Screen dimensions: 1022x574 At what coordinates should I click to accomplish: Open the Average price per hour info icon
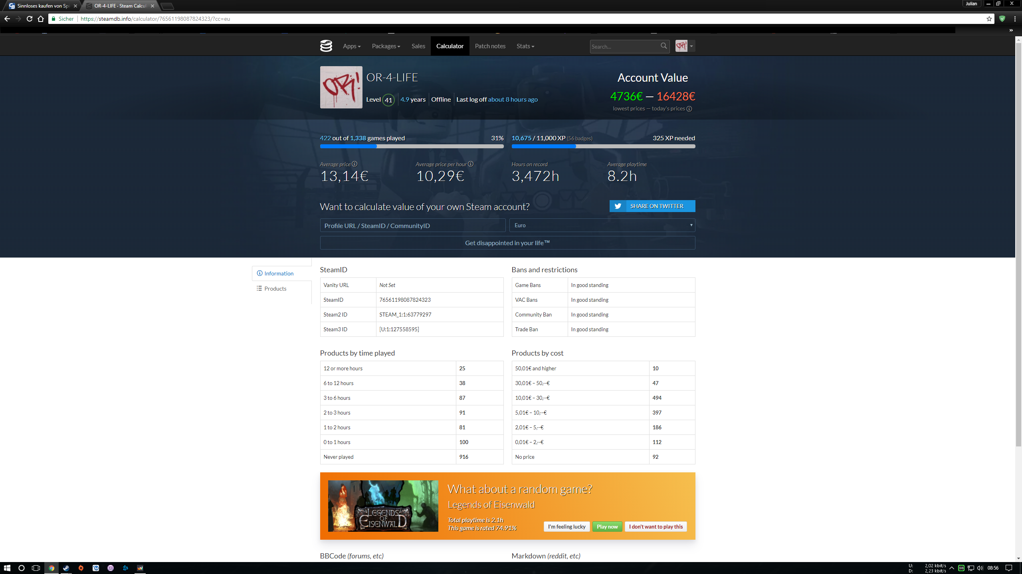click(x=471, y=164)
